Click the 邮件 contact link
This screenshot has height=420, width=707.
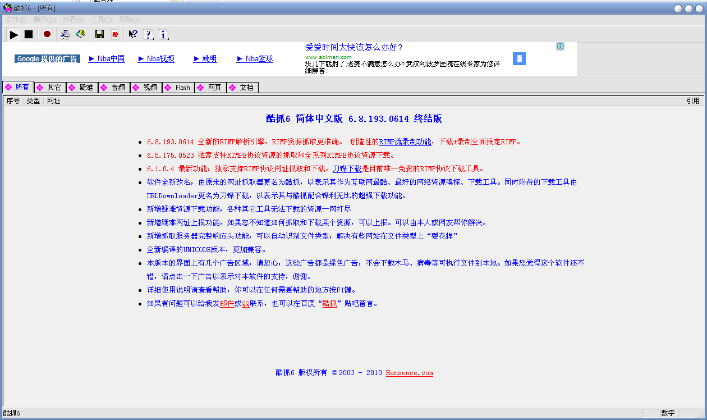click(x=227, y=303)
